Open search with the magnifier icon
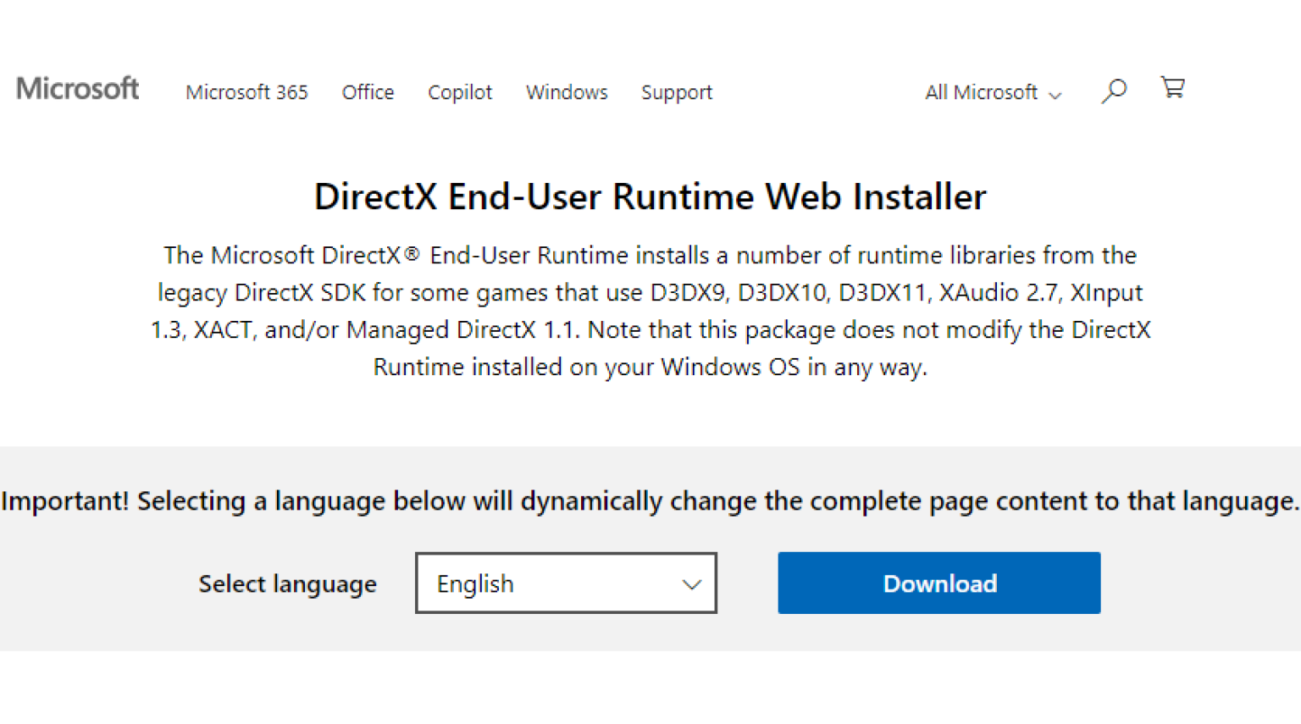Viewport: 1301px width, 724px height. point(1114,91)
